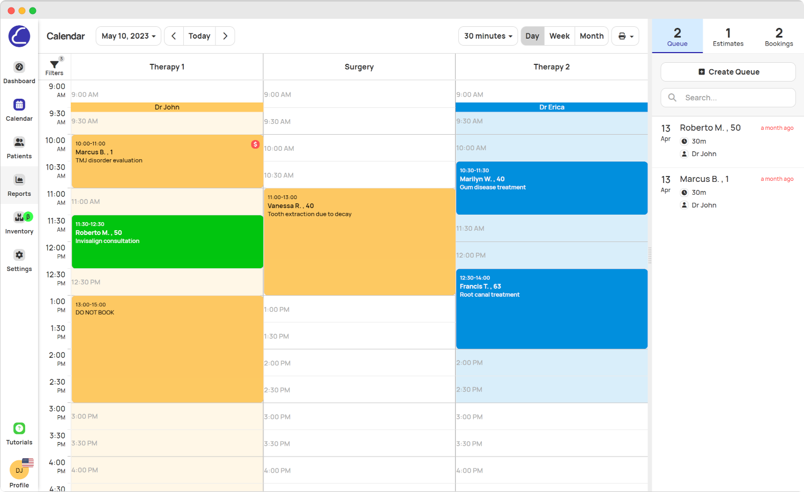Click the 3:00 PM slot in Therapy 2
Image resolution: width=804 pixels, height=492 pixels.
(552, 416)
